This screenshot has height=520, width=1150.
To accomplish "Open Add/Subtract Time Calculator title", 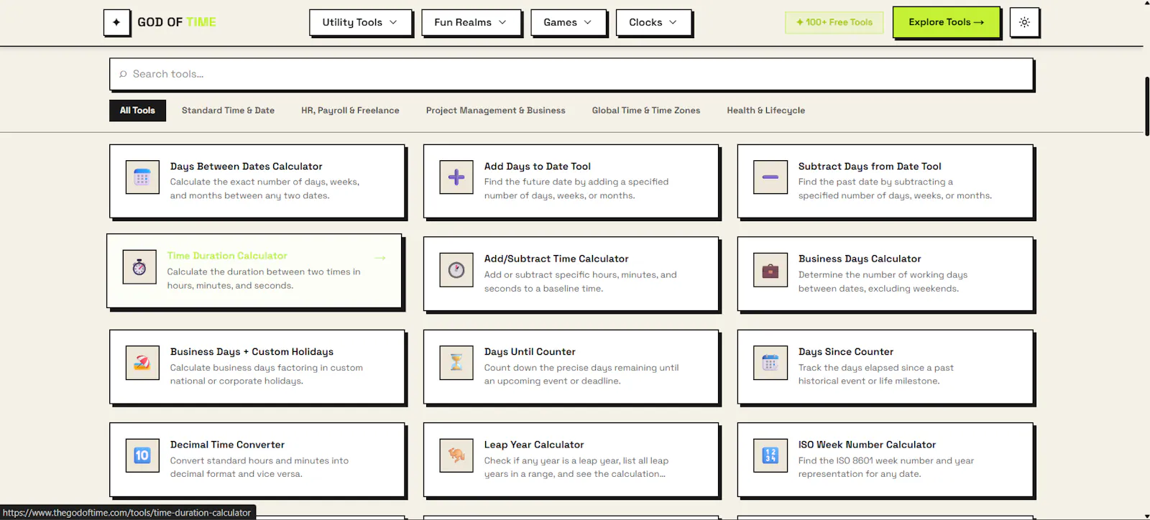I will click(556, 259).
